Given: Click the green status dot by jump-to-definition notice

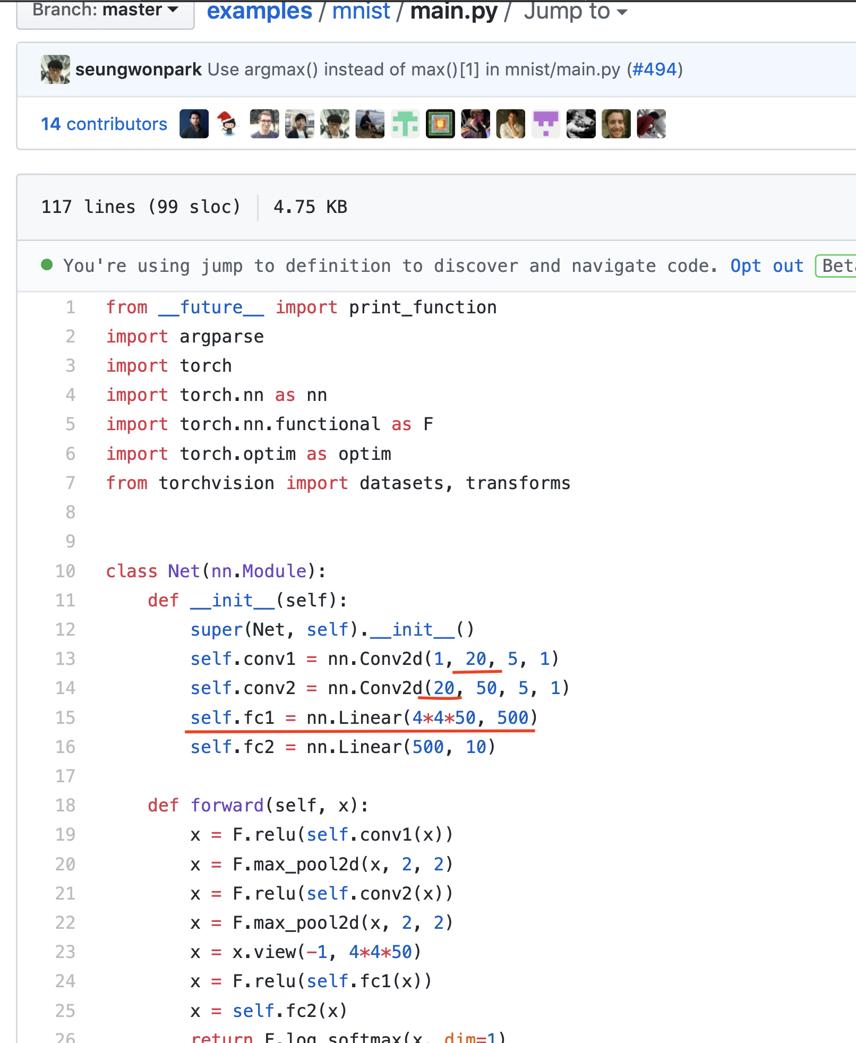Looking at the screenshot, I should click(x=47, y=265).
